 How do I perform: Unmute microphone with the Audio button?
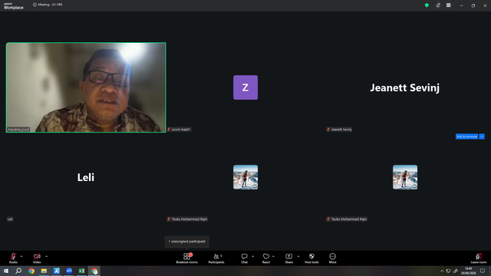[13, 258]
